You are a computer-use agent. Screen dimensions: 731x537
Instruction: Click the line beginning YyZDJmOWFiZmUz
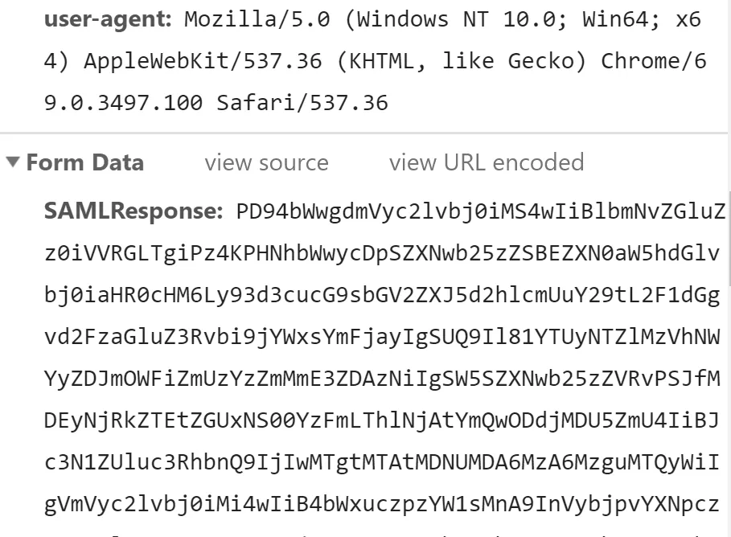point(382,379)
